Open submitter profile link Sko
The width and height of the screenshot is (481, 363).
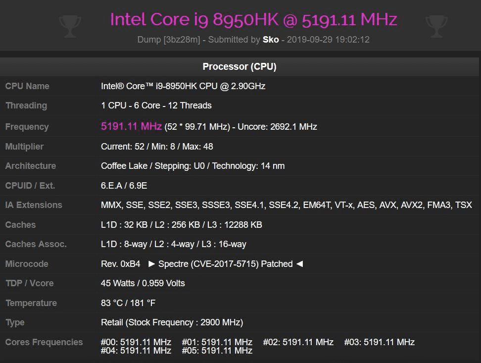coord(271,40)
